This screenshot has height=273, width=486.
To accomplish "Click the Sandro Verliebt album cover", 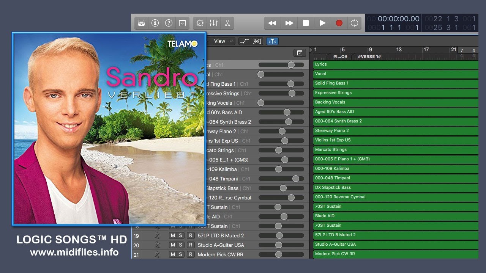I will [109, 129].
